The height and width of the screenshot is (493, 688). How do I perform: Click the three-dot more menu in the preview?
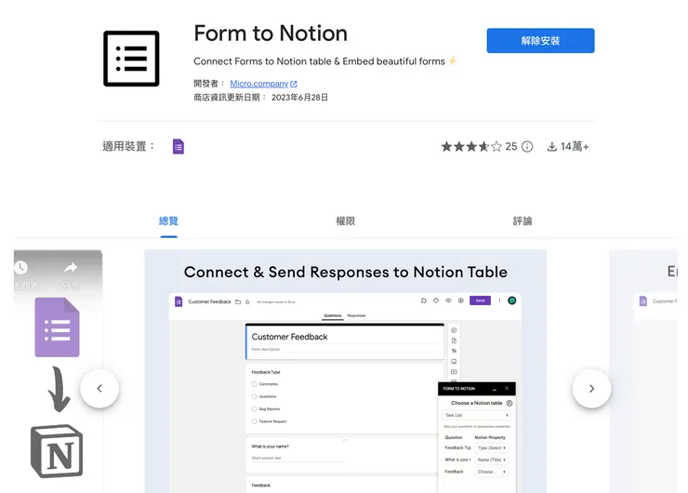[x=499, y=300]
